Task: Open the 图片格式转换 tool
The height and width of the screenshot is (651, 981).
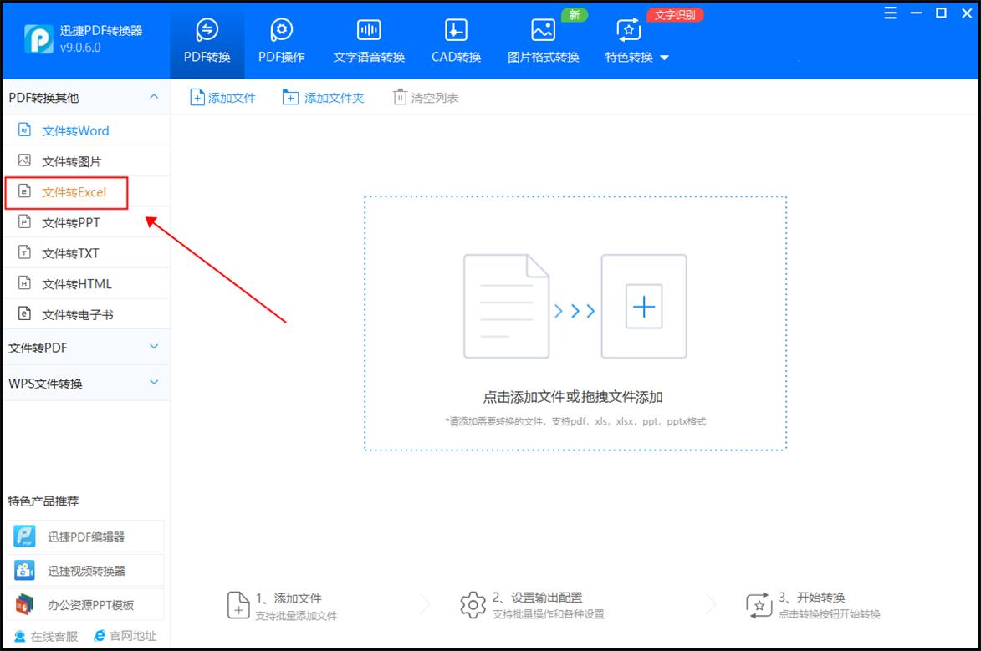Action: 542,38
